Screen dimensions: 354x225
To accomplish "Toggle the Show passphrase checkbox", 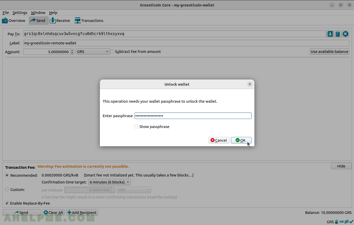I will [136, 127].
